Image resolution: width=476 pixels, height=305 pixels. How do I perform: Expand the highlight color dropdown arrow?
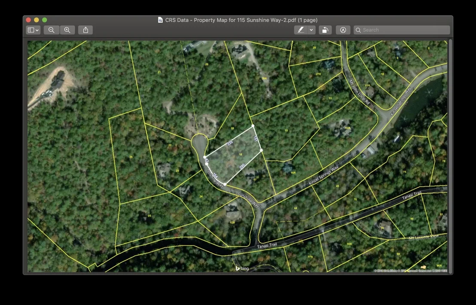tap(311, 30)
